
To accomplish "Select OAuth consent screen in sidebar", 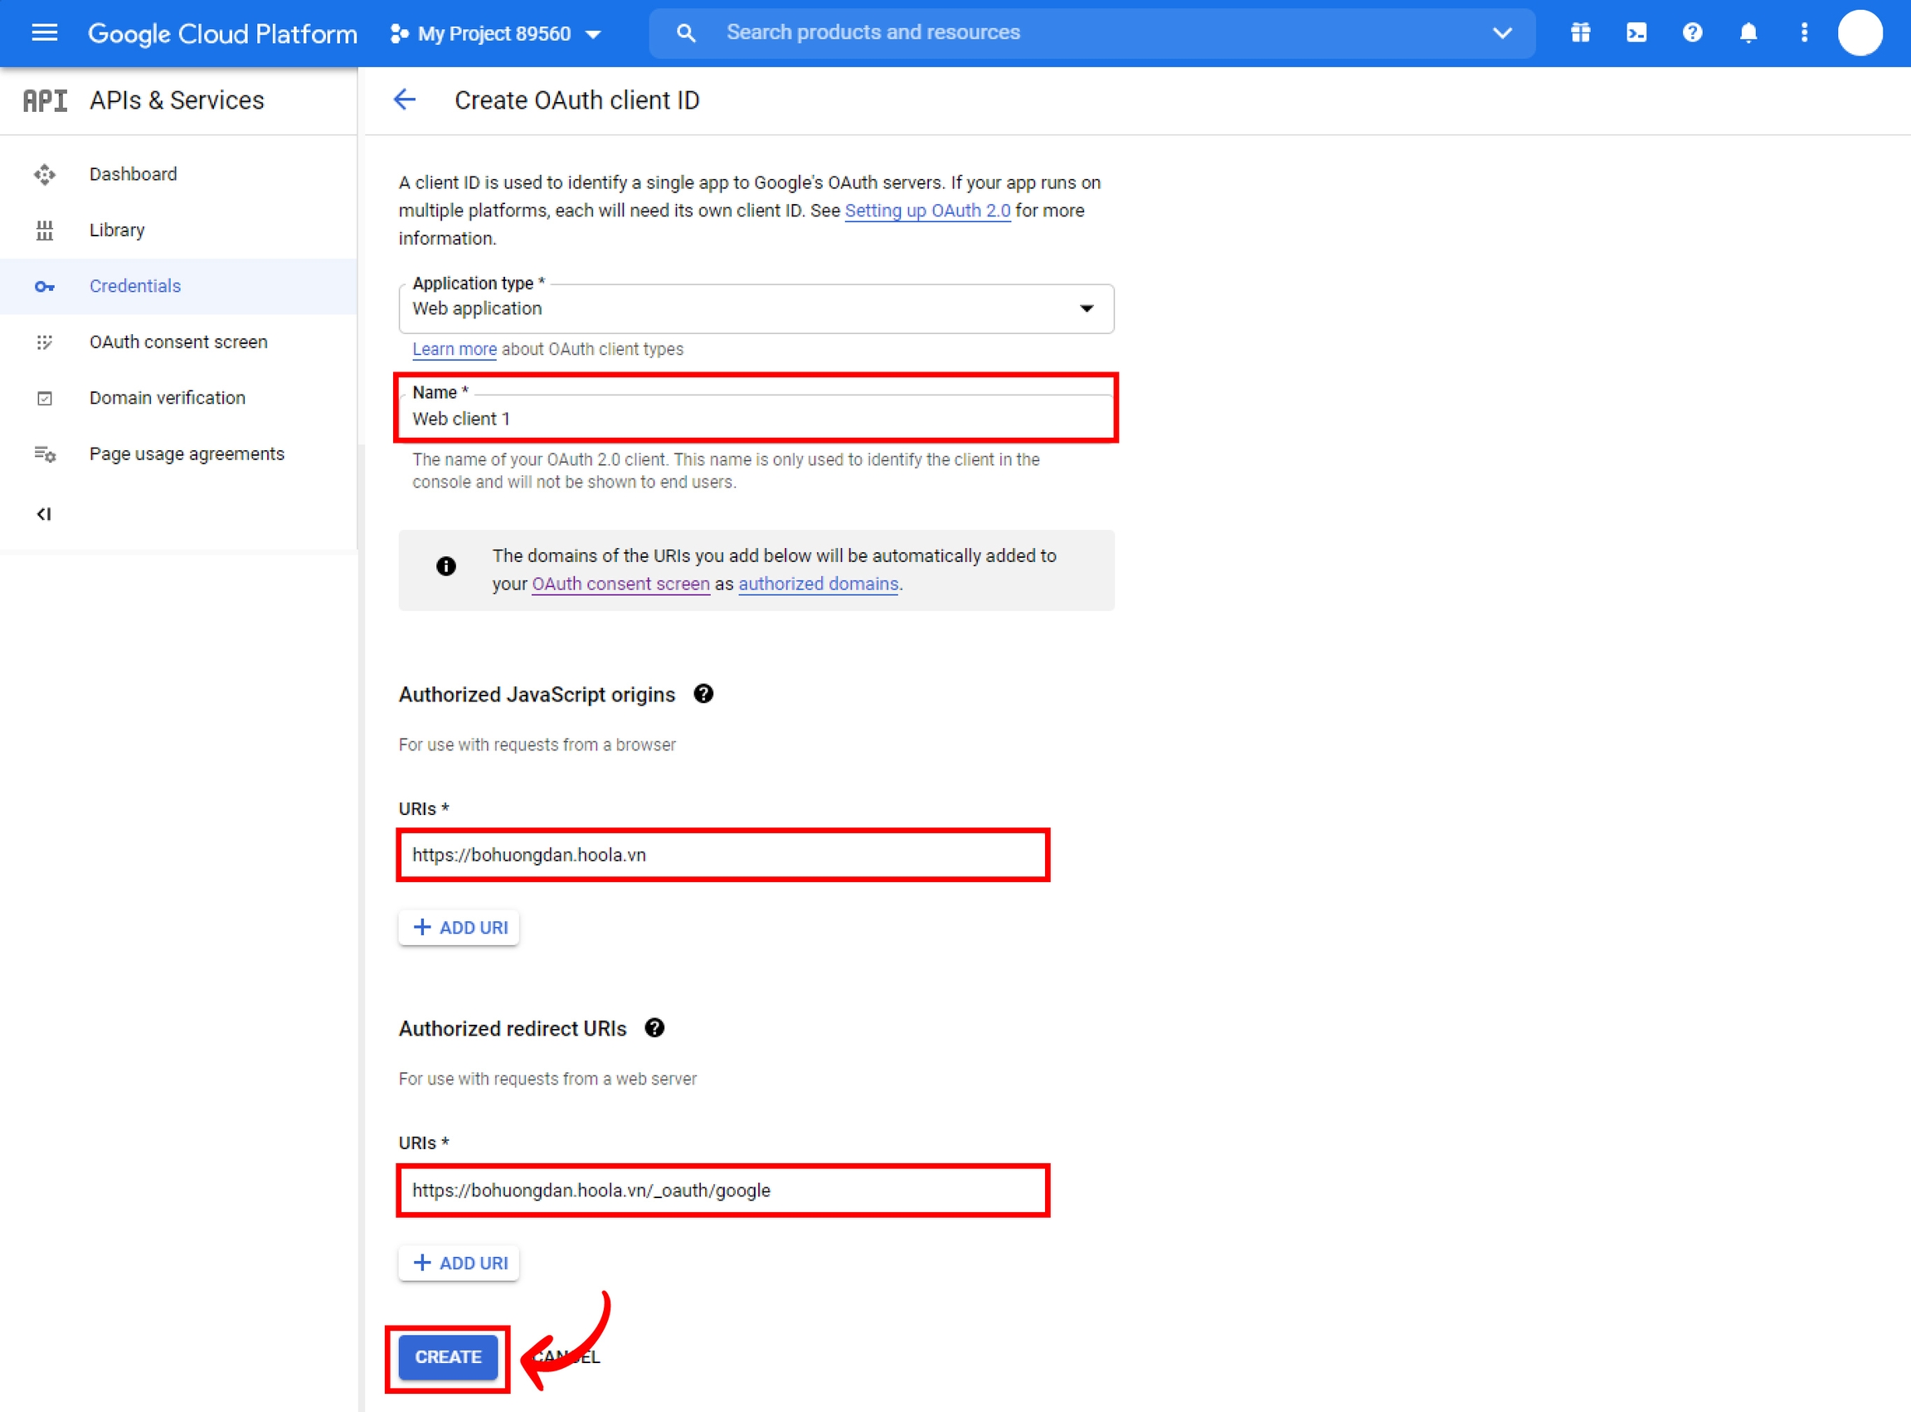I will pyautogui.click(x=177, y=342).
